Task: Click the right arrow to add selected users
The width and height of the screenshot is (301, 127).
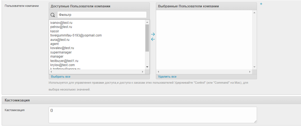Action: point(153,34)
